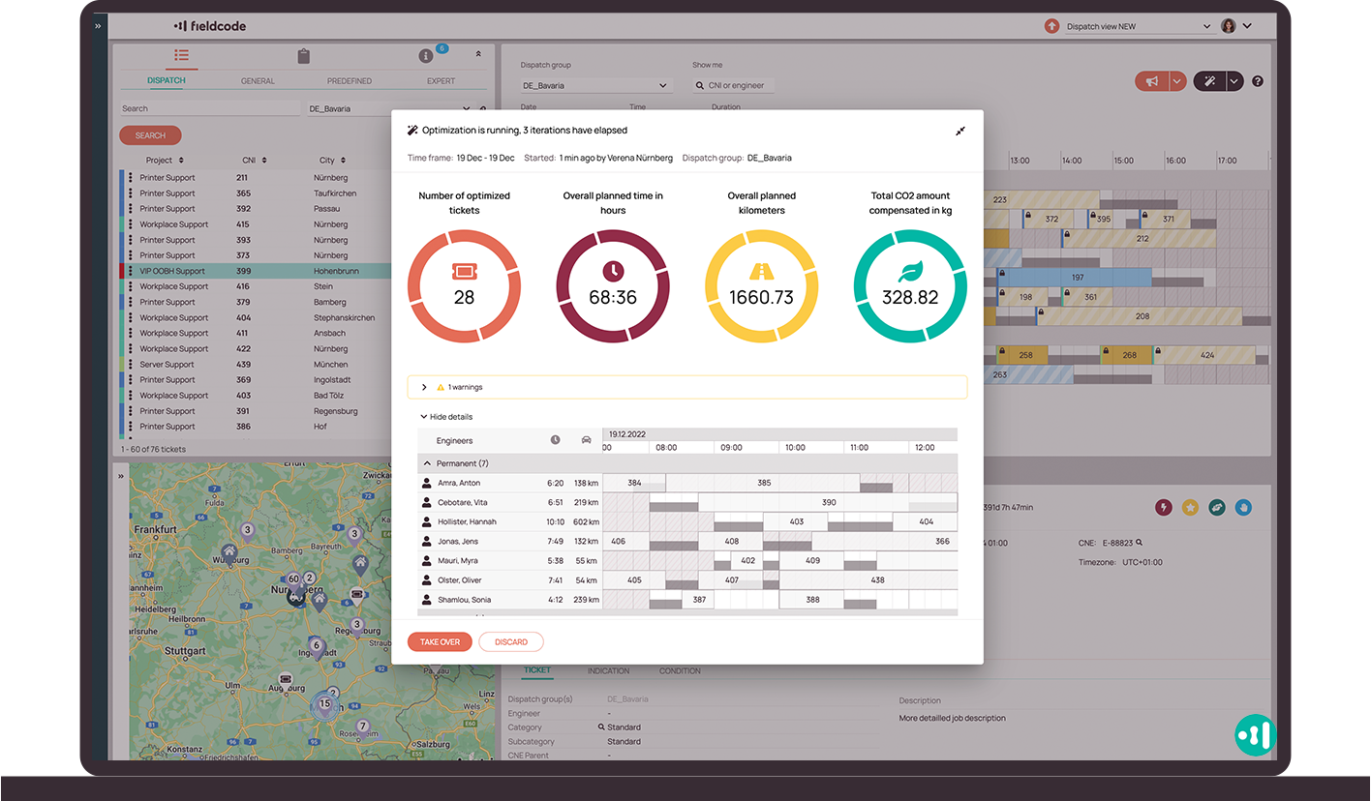Click the car icon in the Engineers header

click(587, 439)
